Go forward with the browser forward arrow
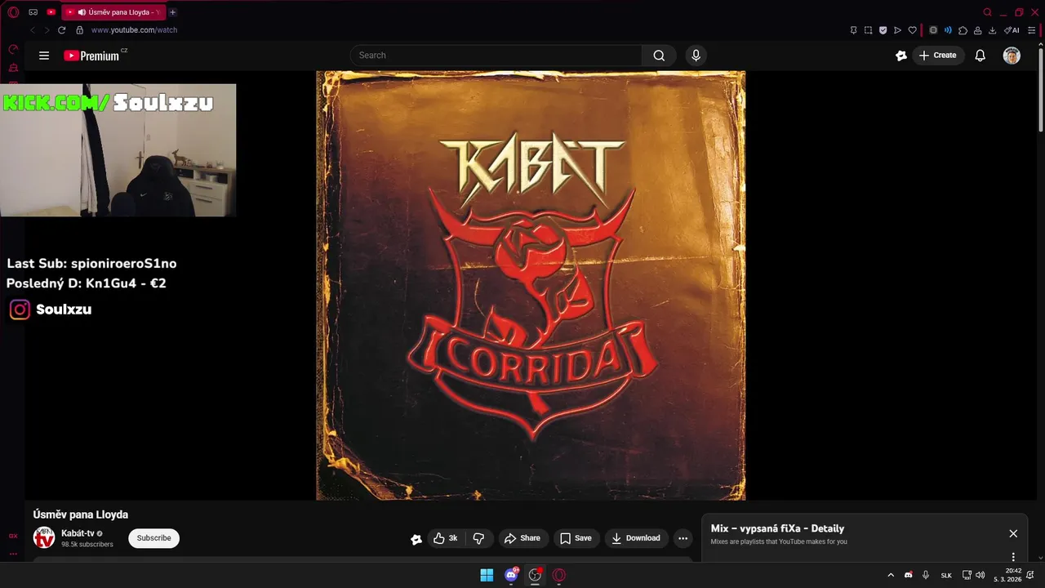1045x588 pixels. [47, 30]
